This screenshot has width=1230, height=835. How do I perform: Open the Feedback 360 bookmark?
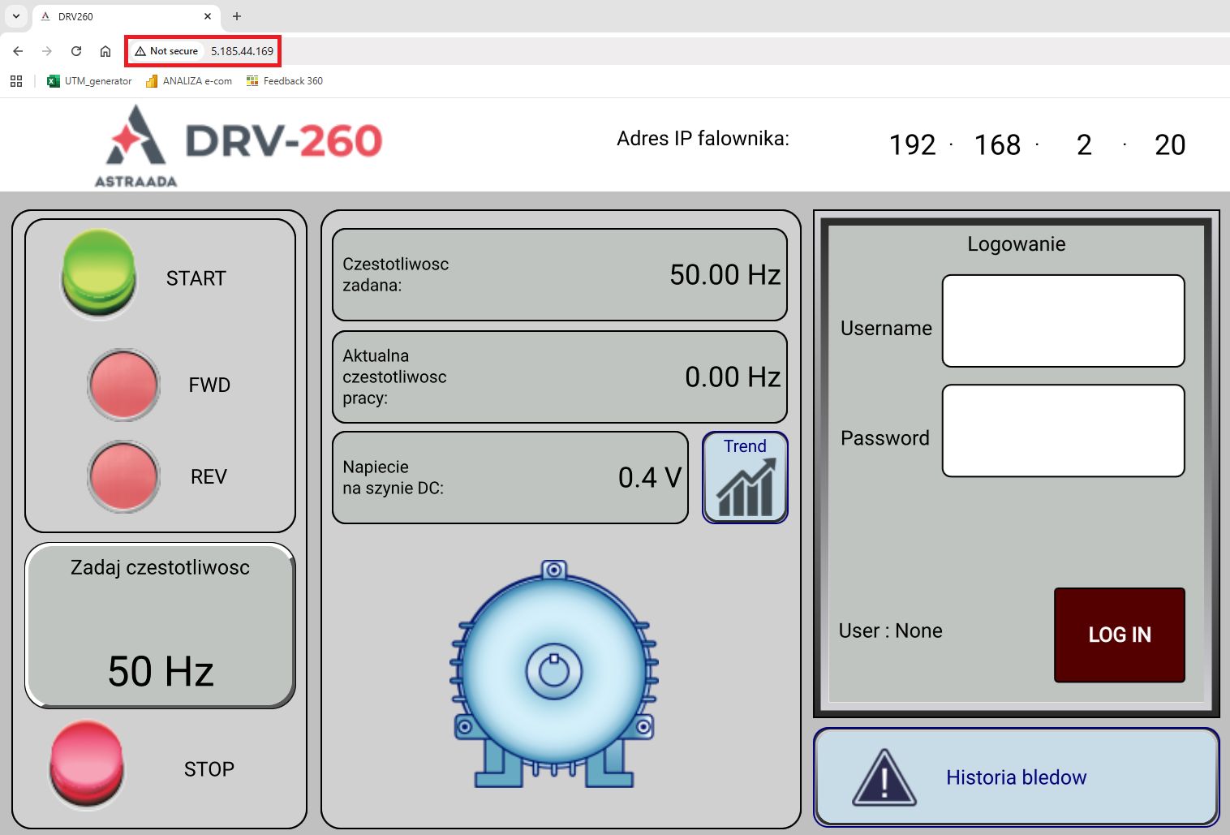(x=285, y=81)
